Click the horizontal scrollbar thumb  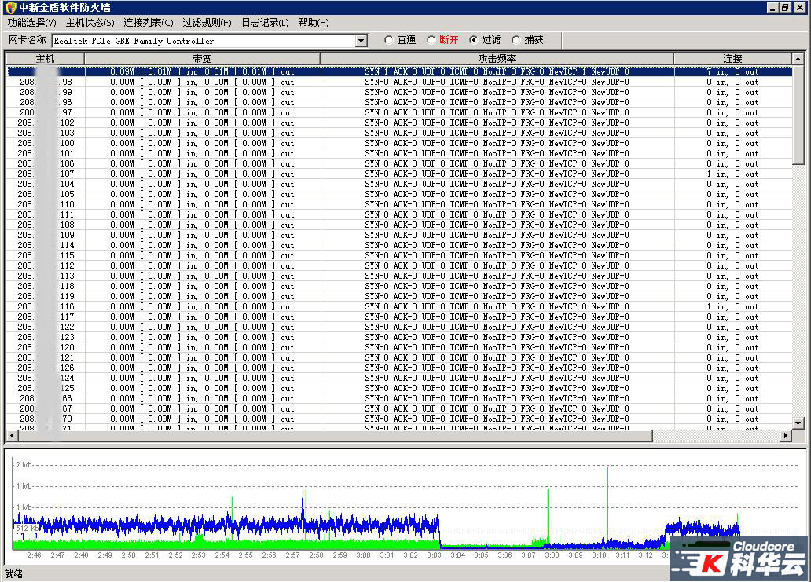pyautogui.click(x=335, y=436)
